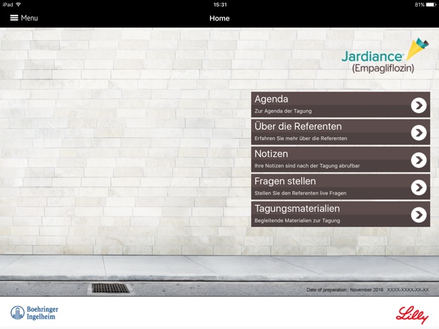
Task: Tap the clock showing 15:31
Action: coord(220,5)
